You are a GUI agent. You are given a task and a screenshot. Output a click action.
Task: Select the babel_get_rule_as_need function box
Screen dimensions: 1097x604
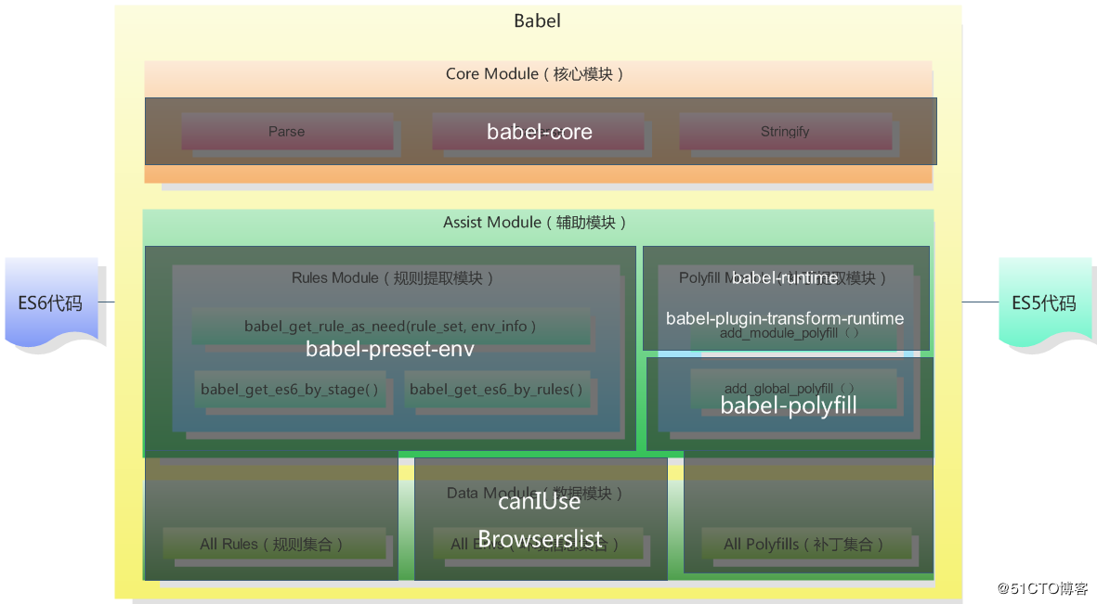click(391, 327)
